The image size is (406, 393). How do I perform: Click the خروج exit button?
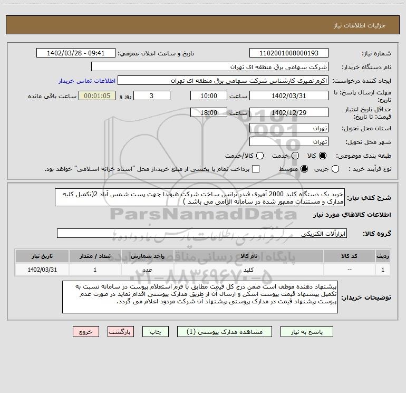[x=86, y=332]
